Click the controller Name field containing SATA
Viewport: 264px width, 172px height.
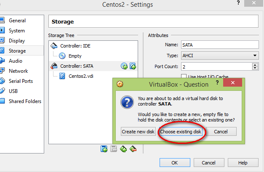[x=219, y=45]
